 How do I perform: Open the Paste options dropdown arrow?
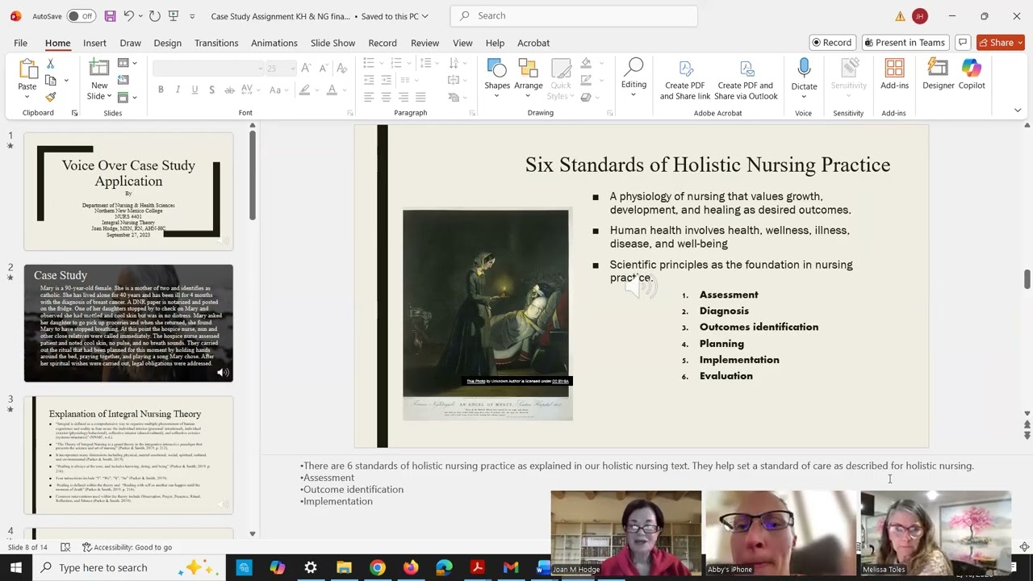(27, 97)
